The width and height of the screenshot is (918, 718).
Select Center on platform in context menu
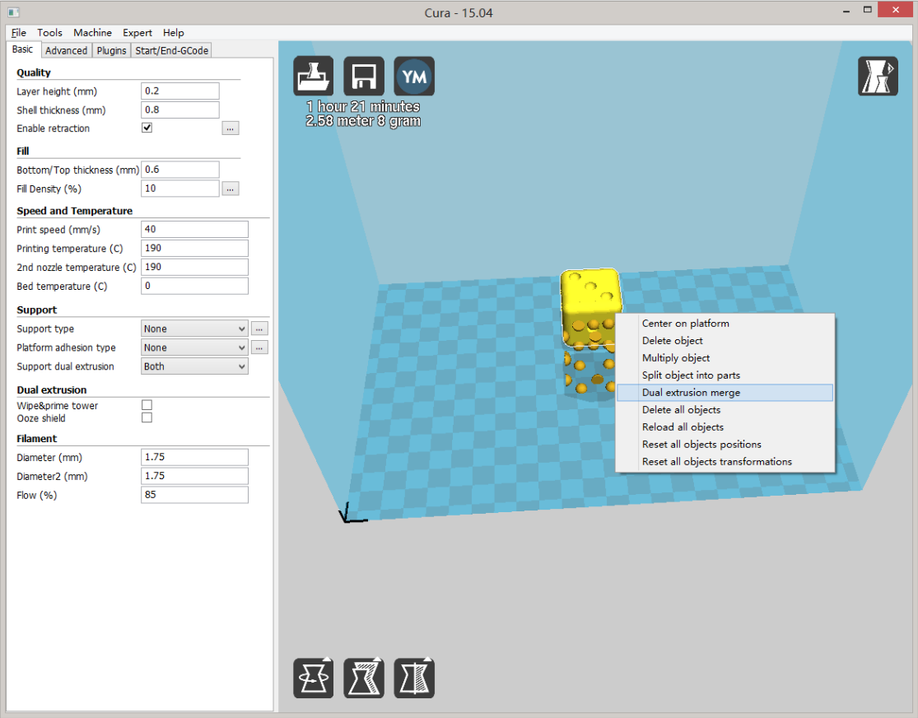pos(686,323)
